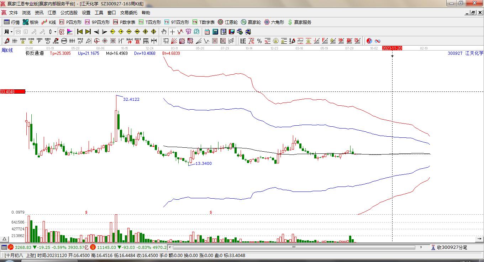Toggle the crosshair cursor tool
The height and width of the screenshot is (262, 484).
[172, 32]
